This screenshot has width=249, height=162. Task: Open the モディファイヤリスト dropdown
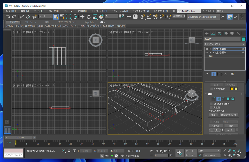click(225, 44)
